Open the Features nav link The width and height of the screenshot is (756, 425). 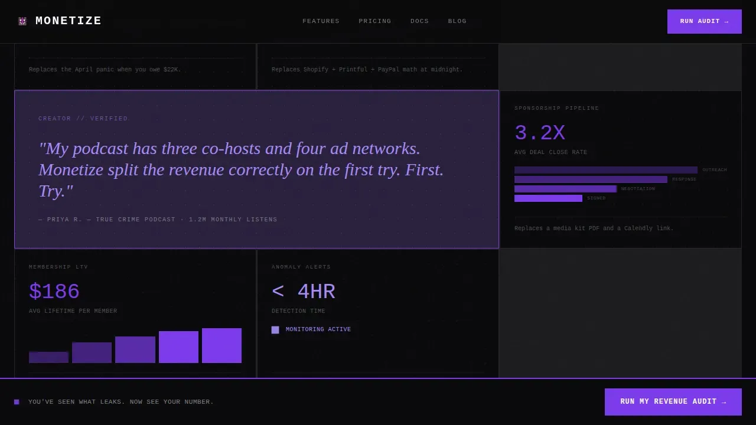321,21
